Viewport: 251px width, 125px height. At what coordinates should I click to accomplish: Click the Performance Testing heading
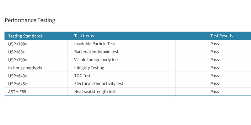pyautogui.click(x=30, y=20)
